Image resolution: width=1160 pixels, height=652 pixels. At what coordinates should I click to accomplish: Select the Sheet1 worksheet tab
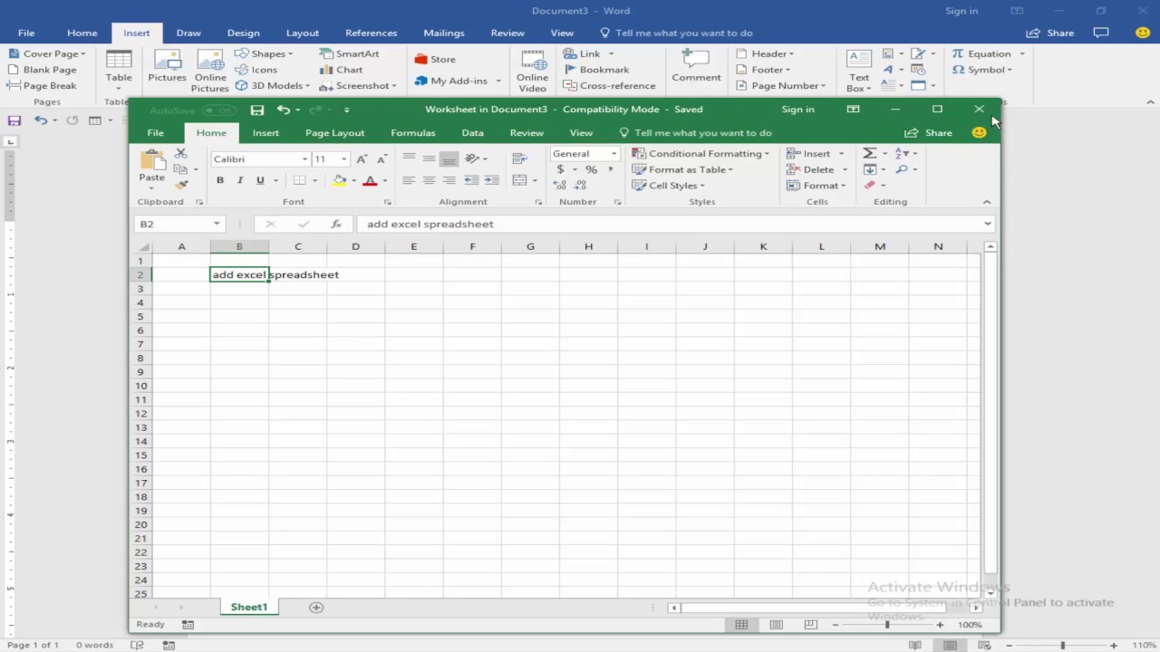pyautogui.click(x=249, y=607)
